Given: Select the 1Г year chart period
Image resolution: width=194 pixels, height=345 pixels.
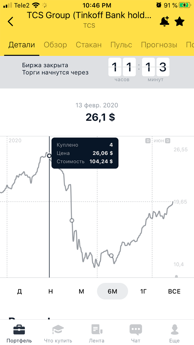Looking at the screenshot, I should (x=143, y=291).
